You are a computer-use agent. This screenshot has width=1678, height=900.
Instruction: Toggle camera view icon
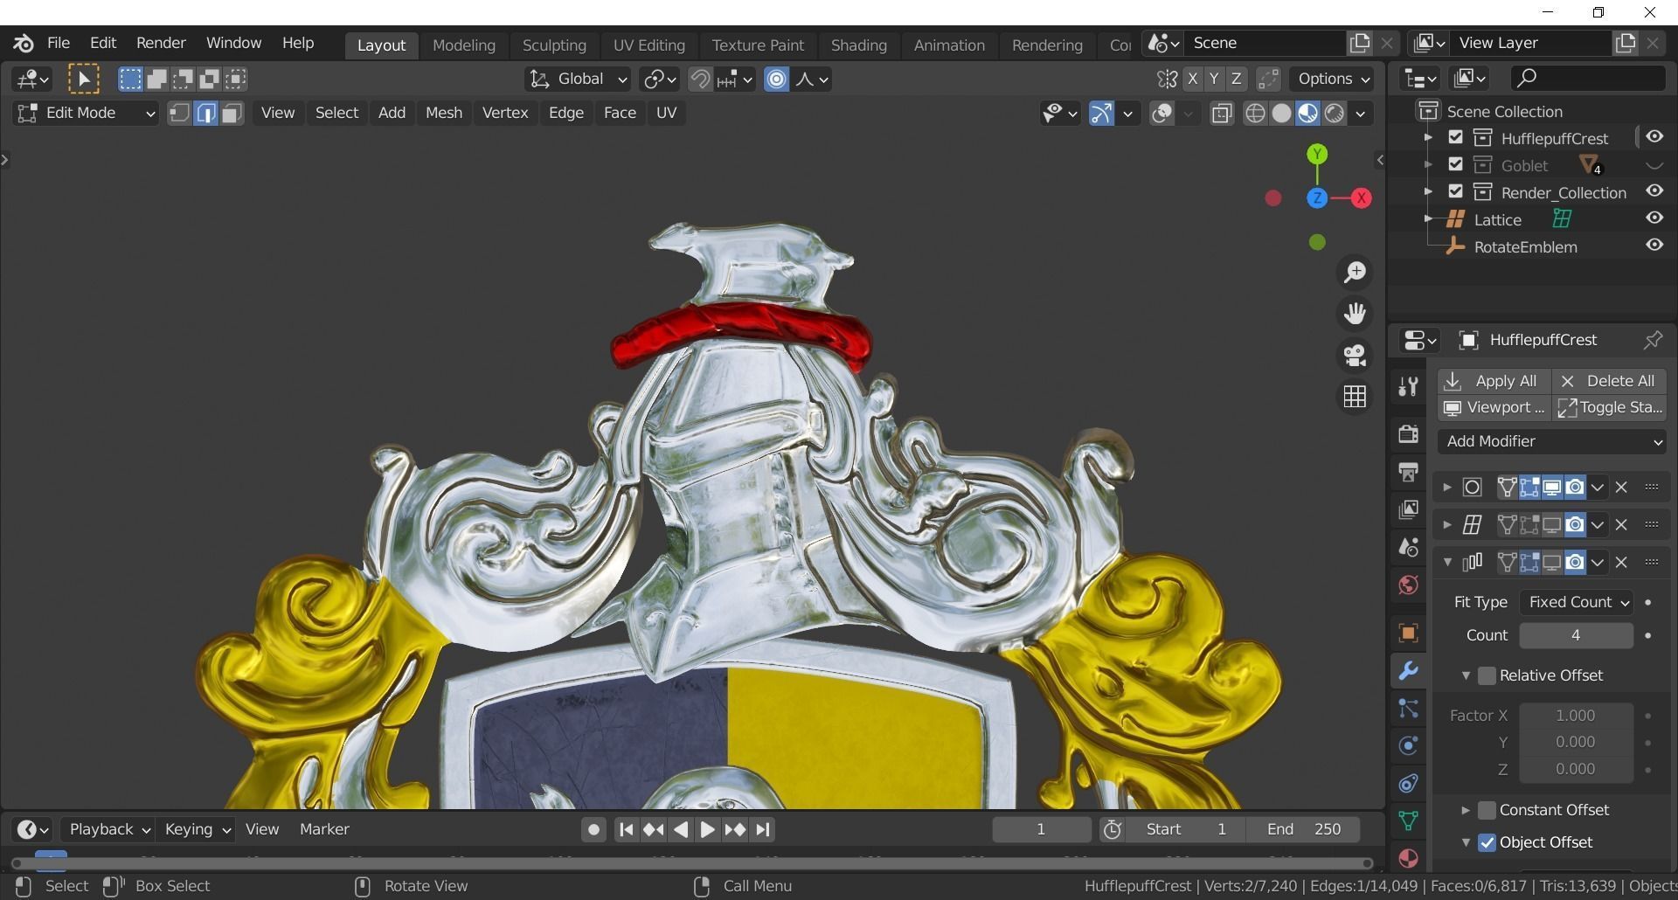coord(1355,355)
